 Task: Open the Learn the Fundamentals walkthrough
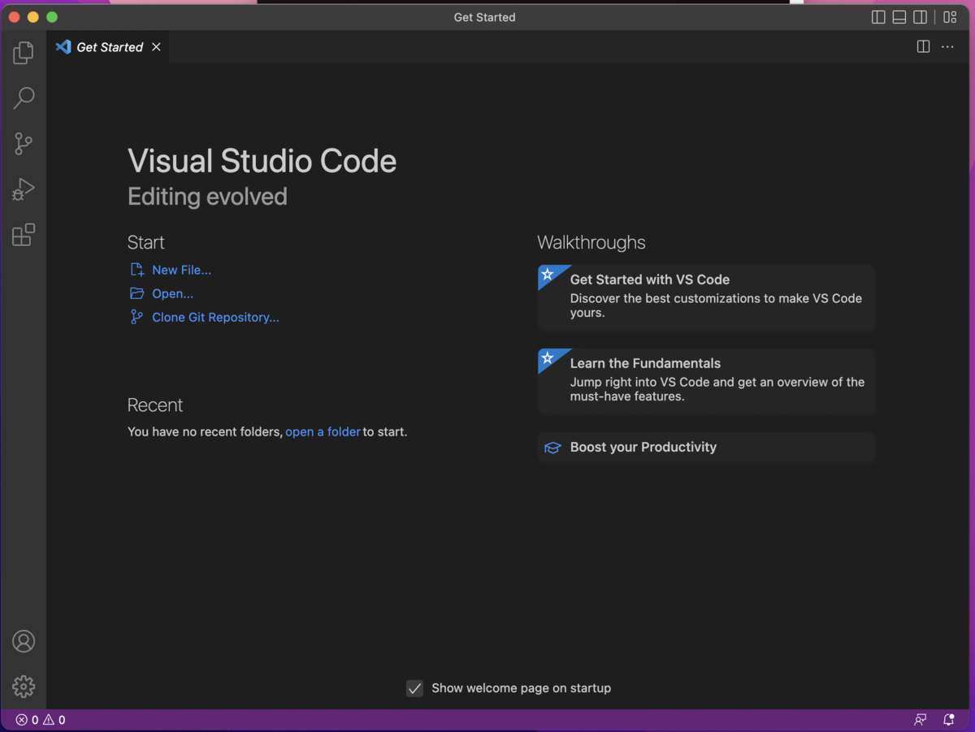706,381
